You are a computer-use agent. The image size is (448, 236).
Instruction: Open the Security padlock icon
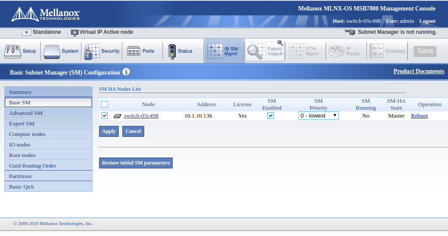[92, 51]
